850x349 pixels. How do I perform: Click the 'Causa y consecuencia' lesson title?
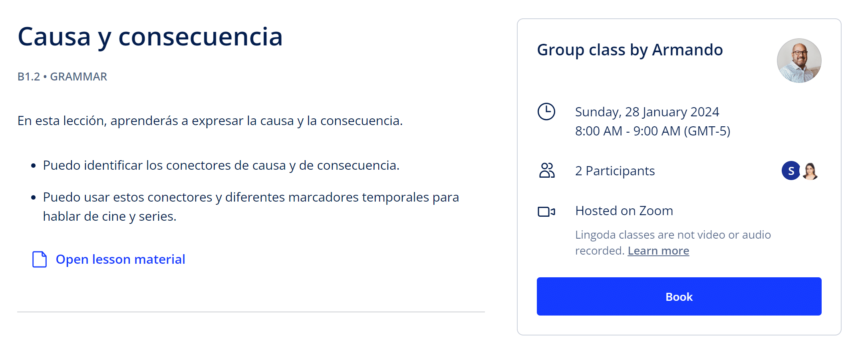(150, 37)
